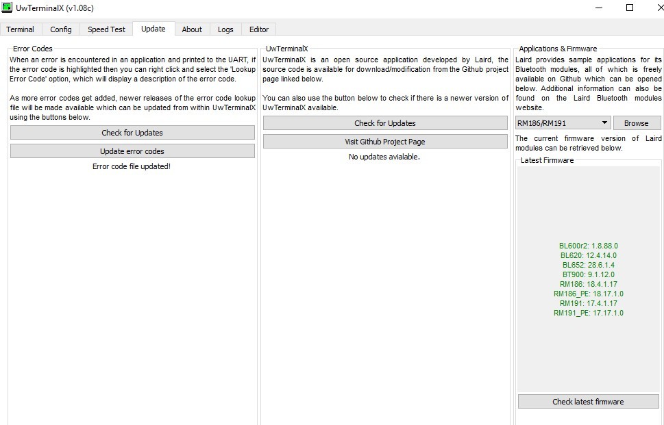The height and width of the screenshot is (425, 664).
Task: Click the RM186_PE: 18.17.1.0 firmware line
Action: point(588,294)
